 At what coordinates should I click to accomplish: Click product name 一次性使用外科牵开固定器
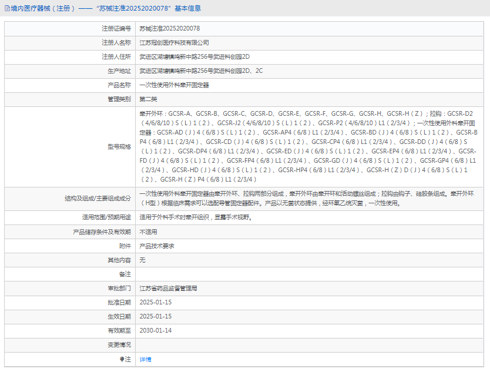pos(174,85)
